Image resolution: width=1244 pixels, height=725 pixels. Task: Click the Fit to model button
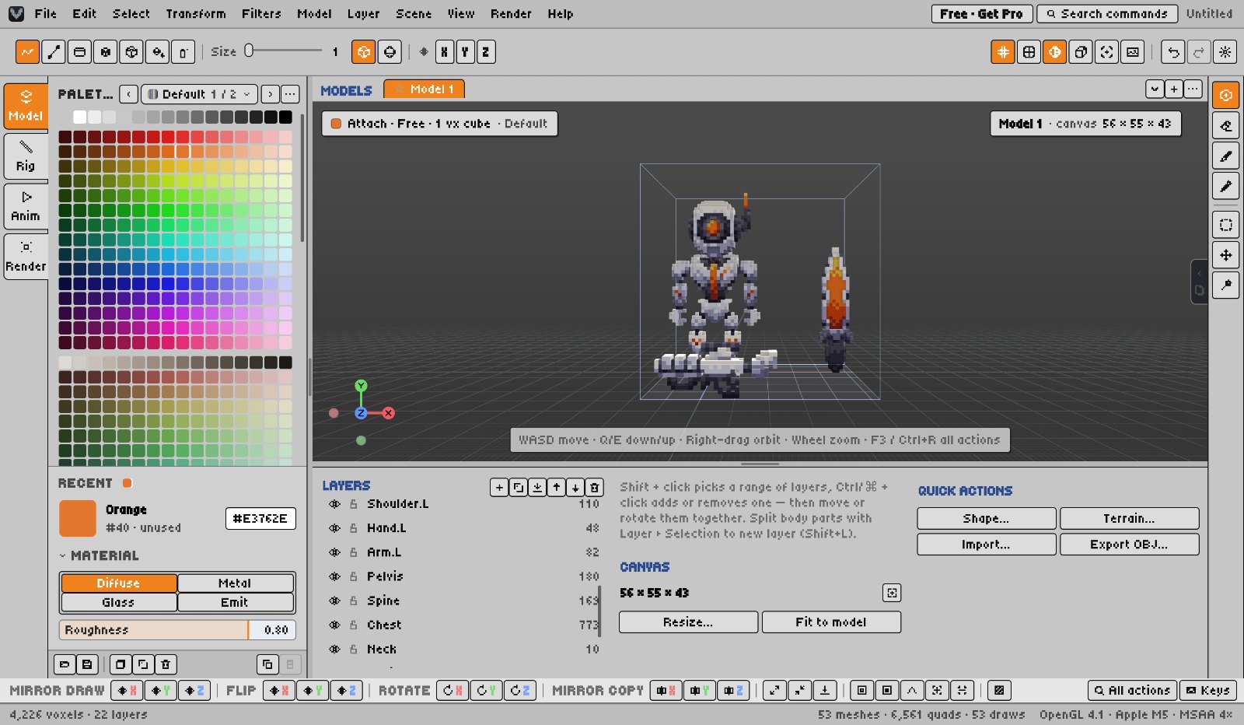831,622
